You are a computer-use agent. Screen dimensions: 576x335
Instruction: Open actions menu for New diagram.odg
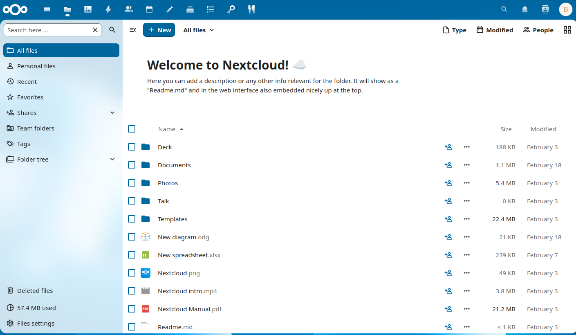pyautogui.click(x=467, y=237)
